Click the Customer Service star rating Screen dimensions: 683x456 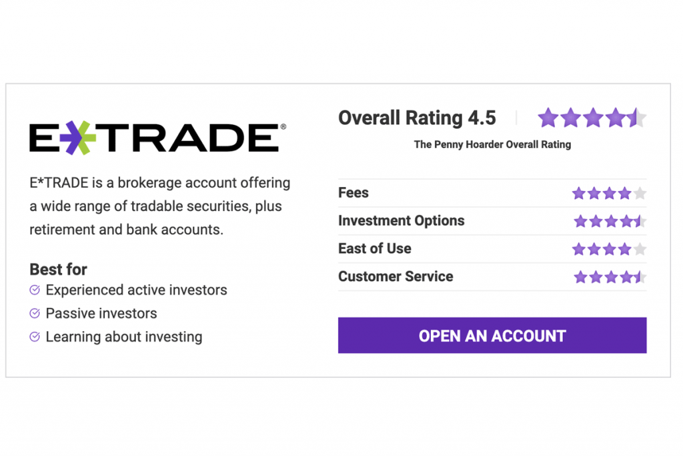pos(609,277)
